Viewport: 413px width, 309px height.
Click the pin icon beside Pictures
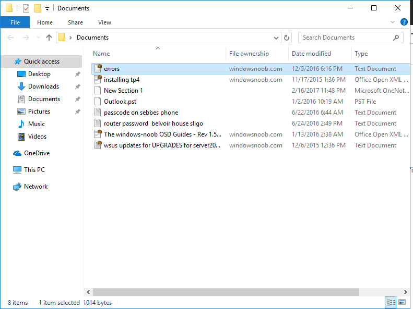point(77,112)
